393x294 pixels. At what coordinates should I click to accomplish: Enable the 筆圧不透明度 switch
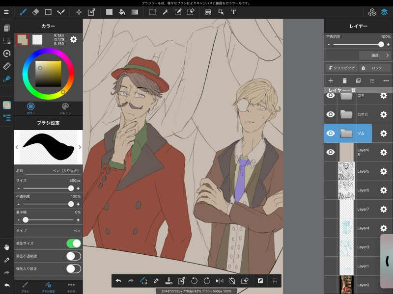tap(73, 256)
